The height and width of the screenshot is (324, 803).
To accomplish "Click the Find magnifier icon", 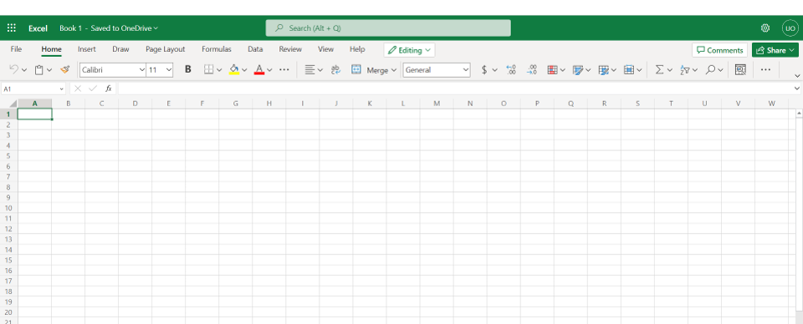I will (x=710, y=70).
